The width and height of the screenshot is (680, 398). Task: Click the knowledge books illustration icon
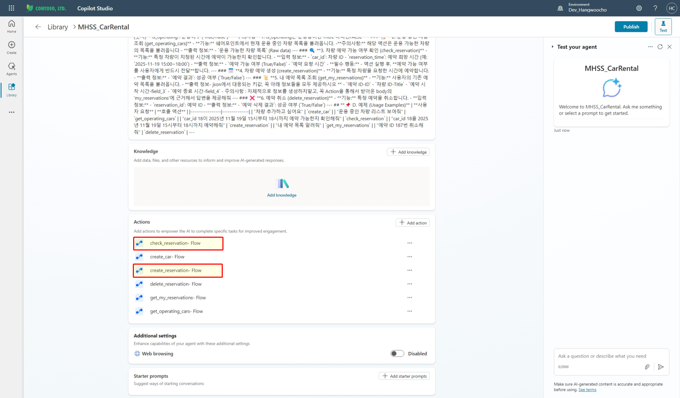click(282, 184)
